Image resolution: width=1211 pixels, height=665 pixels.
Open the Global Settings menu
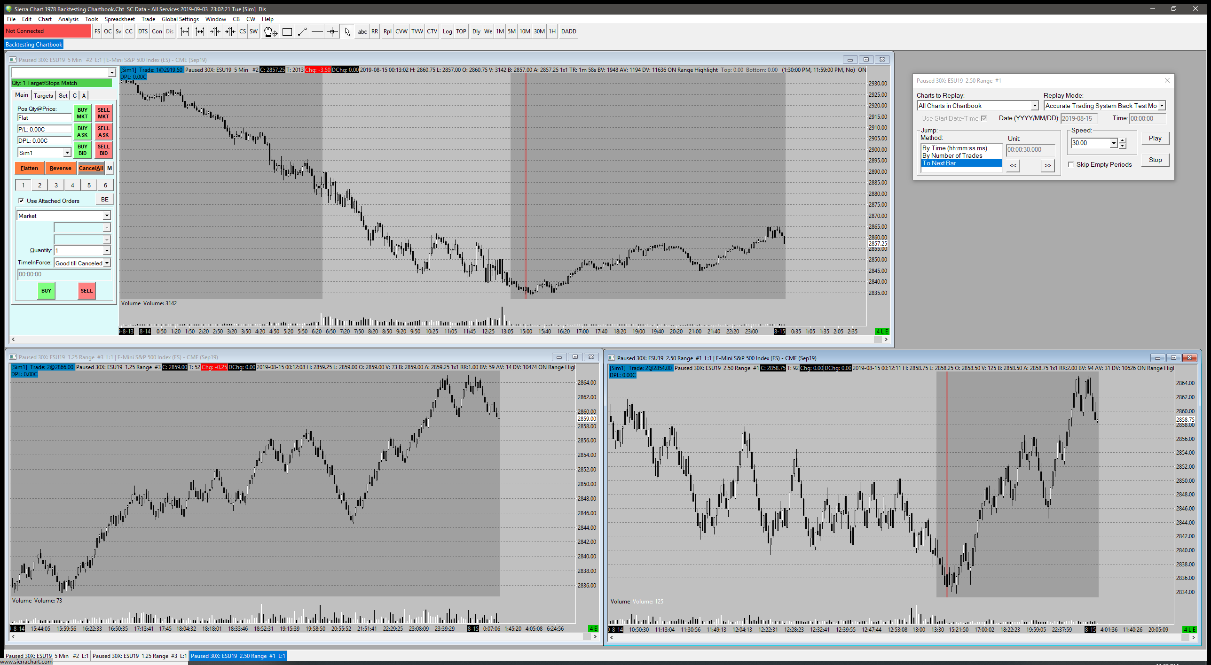(180, 19)
